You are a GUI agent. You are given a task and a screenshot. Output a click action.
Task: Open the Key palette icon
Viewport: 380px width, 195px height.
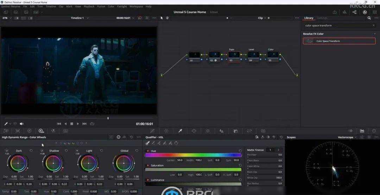(235, 131)
